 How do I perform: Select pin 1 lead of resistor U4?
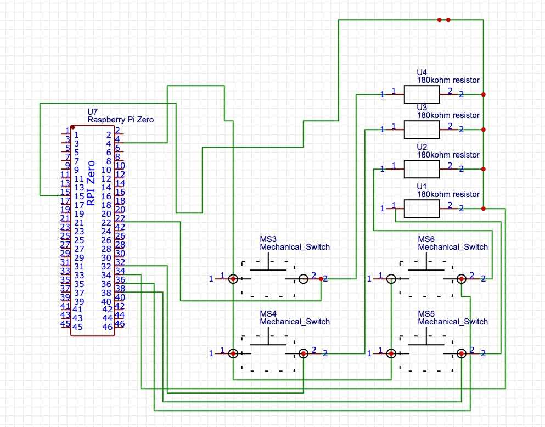[x=395, y=94]
